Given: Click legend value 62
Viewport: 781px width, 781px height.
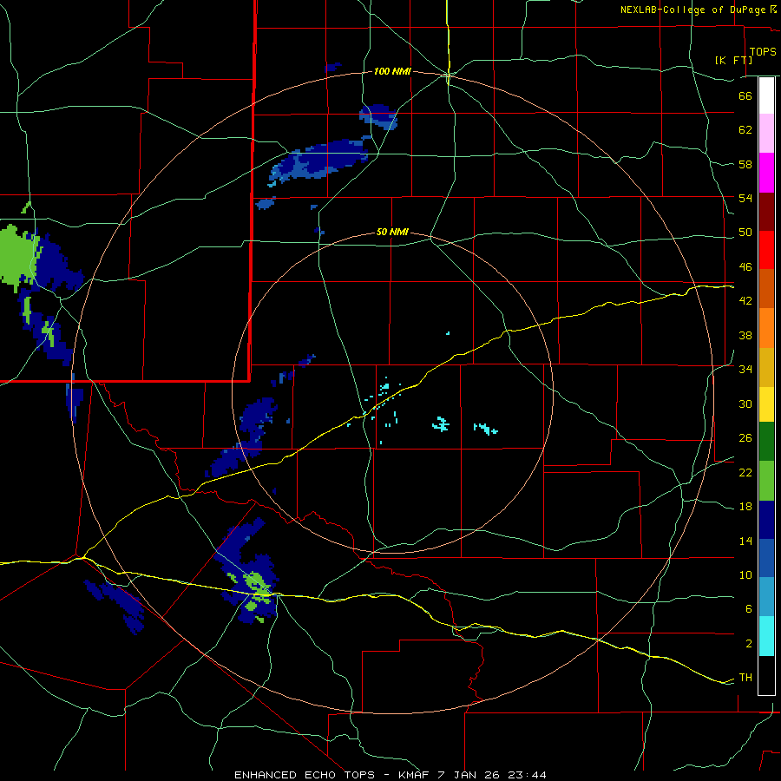Looking at the screenshot, I should click(x=745, y=129).
